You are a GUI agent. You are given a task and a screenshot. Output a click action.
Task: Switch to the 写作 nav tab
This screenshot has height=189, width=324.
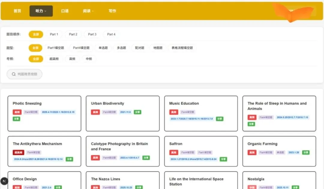click(x=112, y=11)
